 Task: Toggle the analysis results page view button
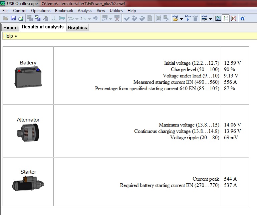[x=226, y=19]
